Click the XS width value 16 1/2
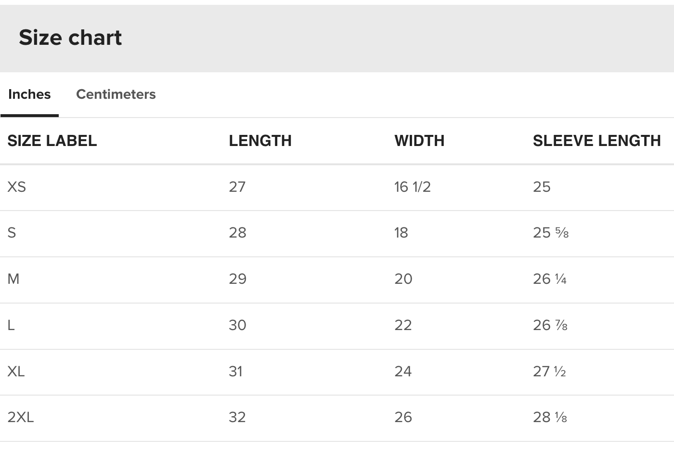The height and width of the screenshot is (451, 674). 412,187
